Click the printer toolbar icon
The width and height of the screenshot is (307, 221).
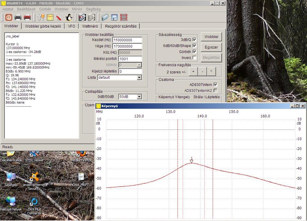[18, 17]
